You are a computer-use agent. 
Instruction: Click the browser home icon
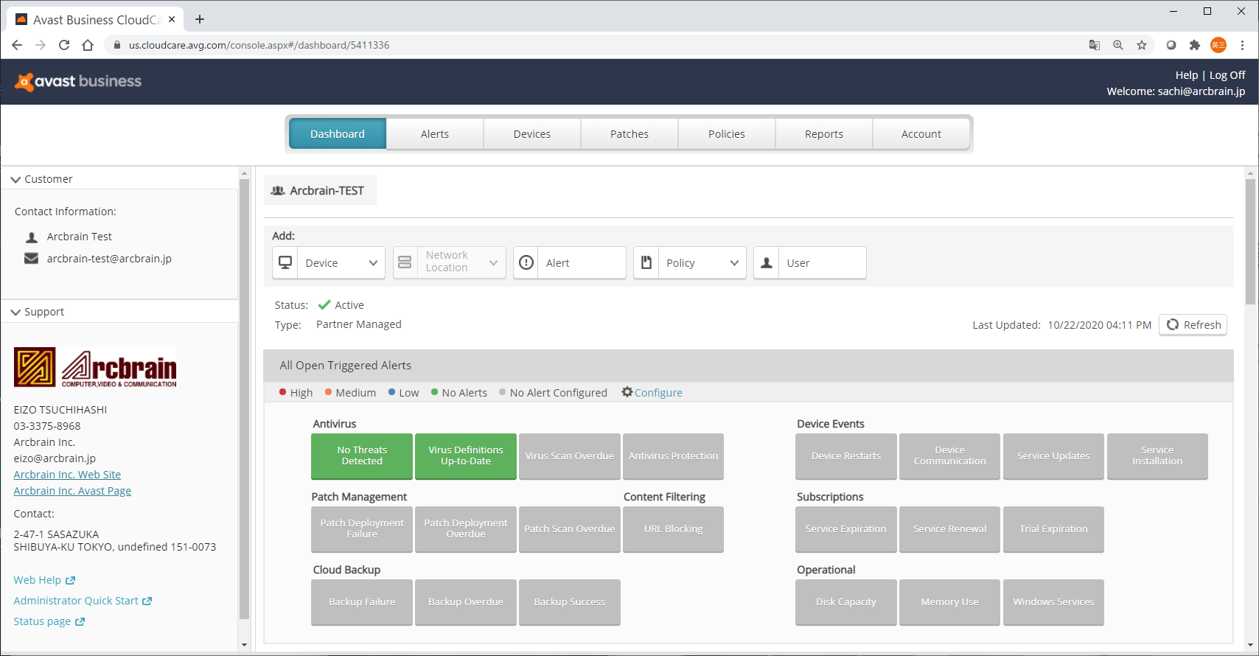tap(88, 45)
